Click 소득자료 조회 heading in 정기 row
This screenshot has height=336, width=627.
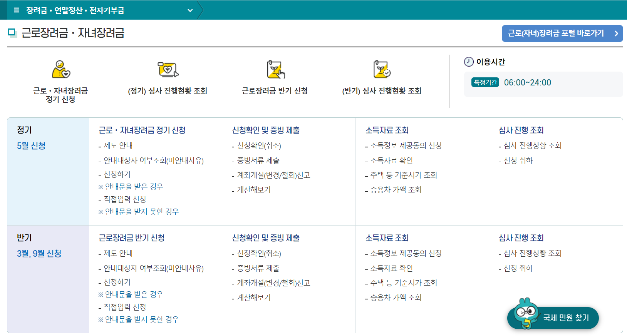point(387,130)
